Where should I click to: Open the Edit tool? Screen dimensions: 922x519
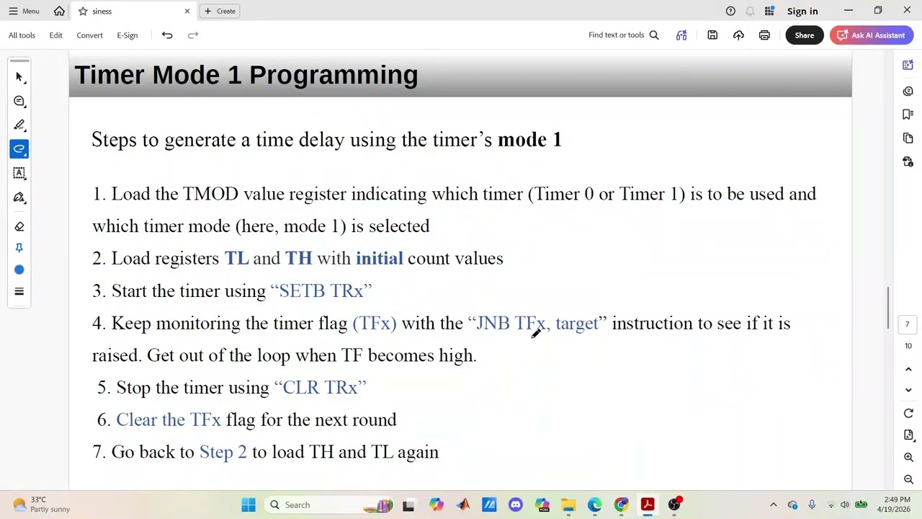(55, 35)
